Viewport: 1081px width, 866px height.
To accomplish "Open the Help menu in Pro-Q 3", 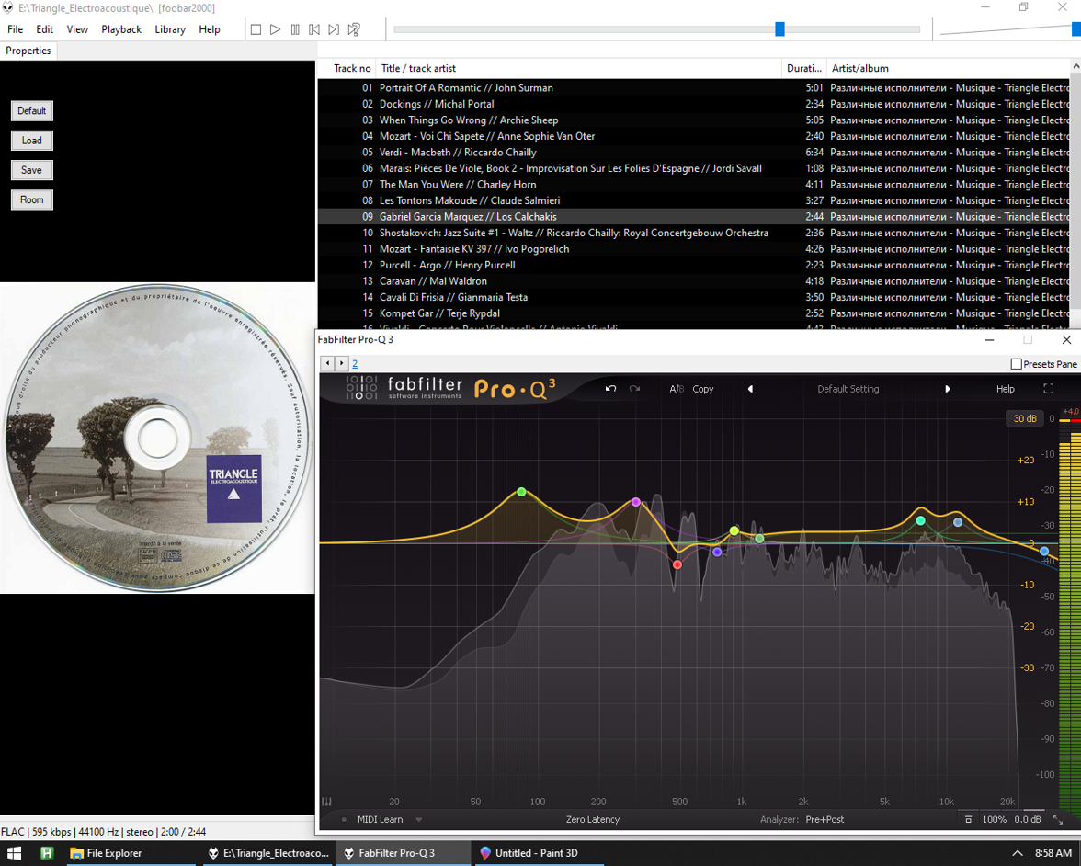I will 1006,389.
